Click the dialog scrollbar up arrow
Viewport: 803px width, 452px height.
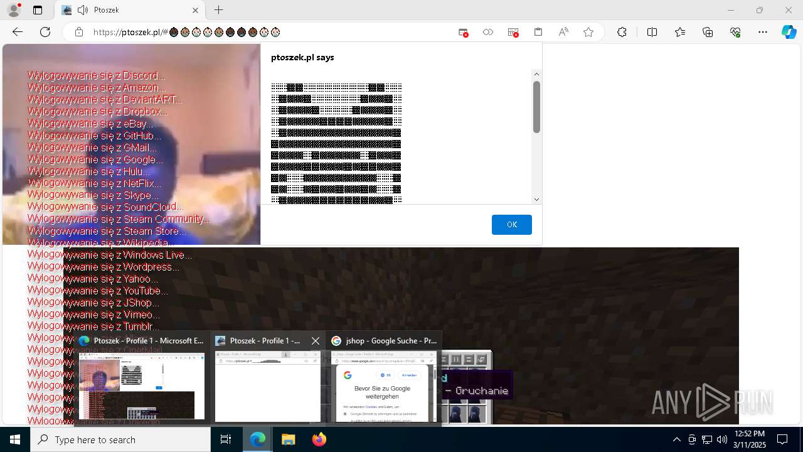tap(536, 74)
